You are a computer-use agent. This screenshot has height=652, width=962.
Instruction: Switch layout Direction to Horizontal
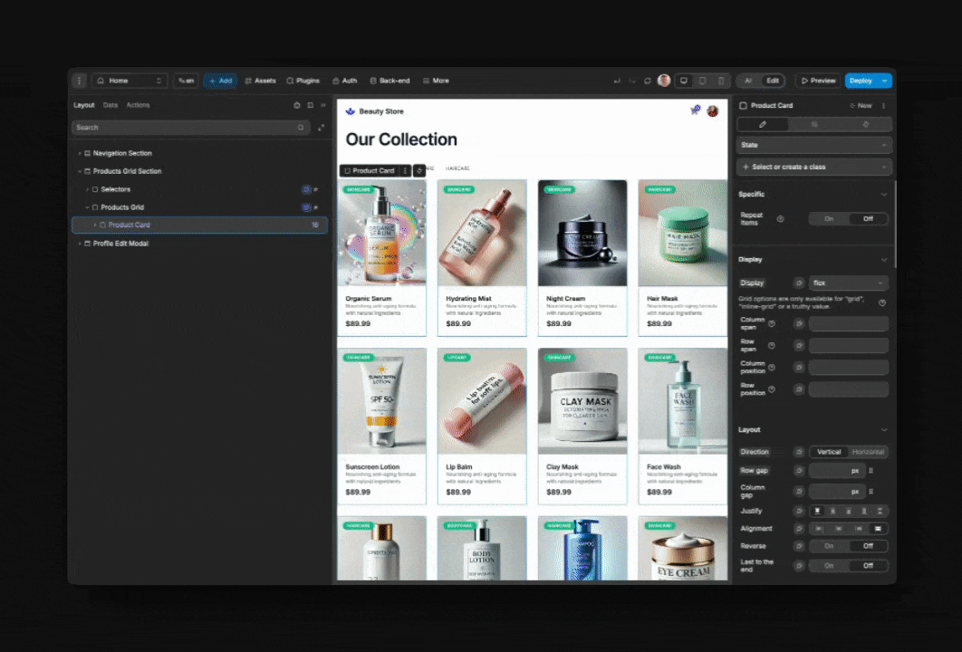pos(867,452)
